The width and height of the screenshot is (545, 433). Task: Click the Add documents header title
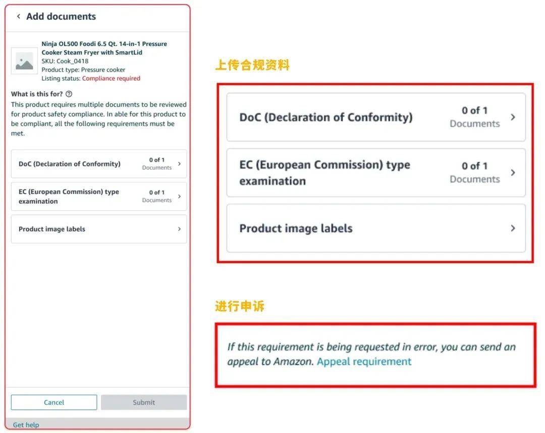coord(61,16)
